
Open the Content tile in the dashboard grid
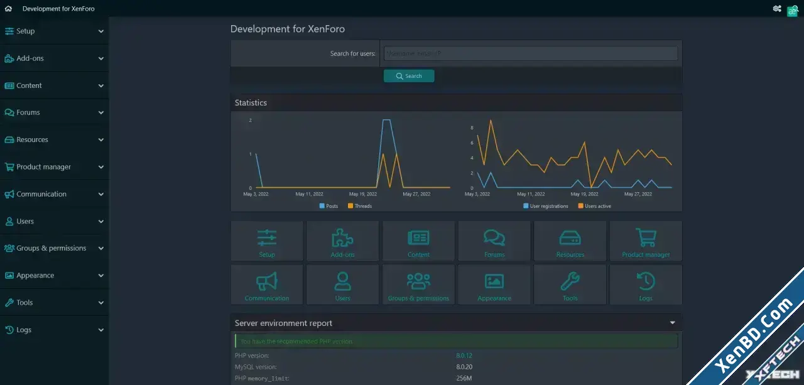click(418, 241)
